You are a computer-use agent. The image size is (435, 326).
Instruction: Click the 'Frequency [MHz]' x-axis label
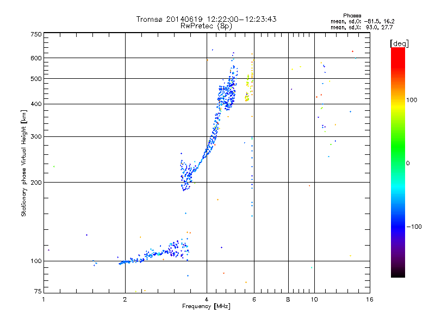(206, 306)
